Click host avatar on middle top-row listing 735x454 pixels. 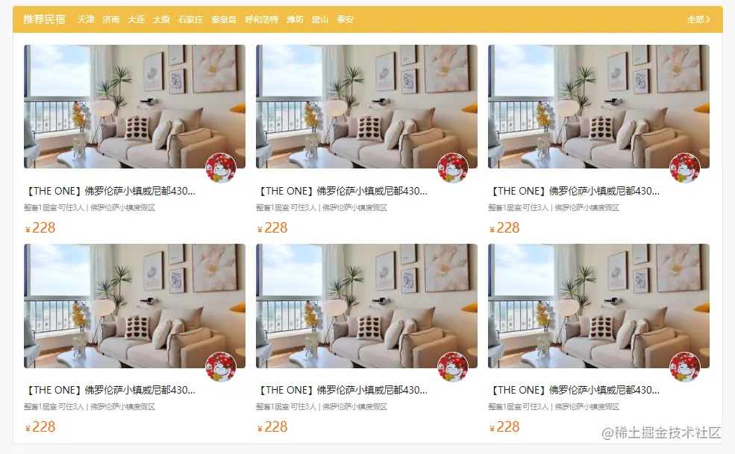click(x=453, y=168)
